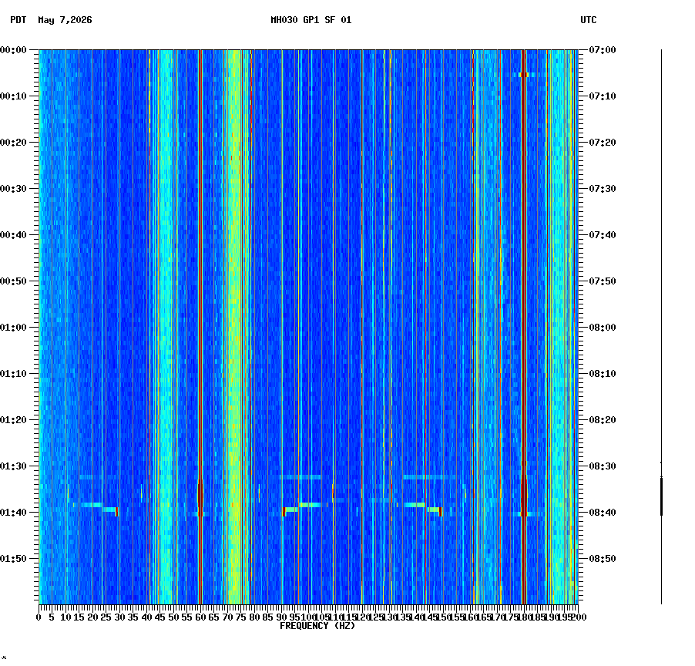Click the 50 Hz frequency axis label
Screen dimensions: 695x666
[174, 617]
